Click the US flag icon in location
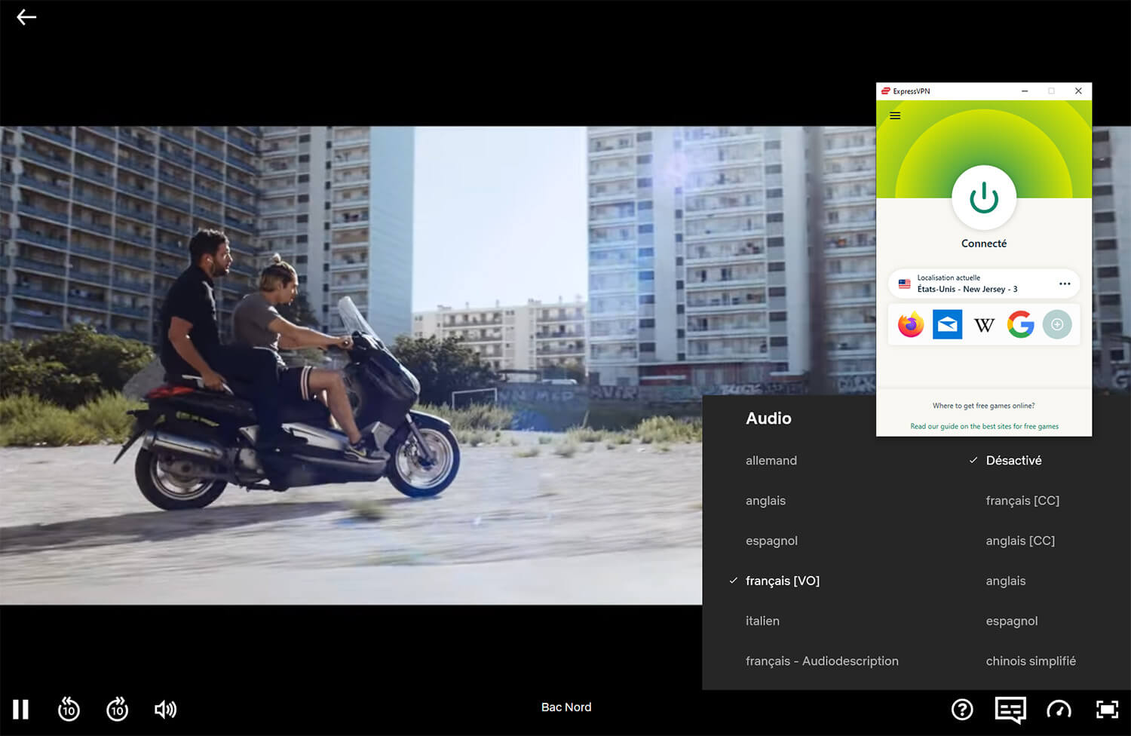Viewport: 1131px width, 736px height. tap(904, 284)
